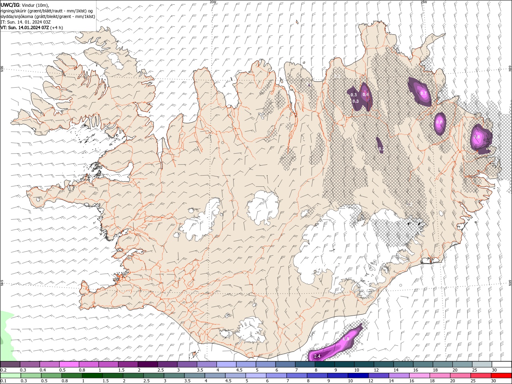Select the darkest green 1 rain legend swatch
Viewport: 512px width, 384px height.
[x=92, y=376]
